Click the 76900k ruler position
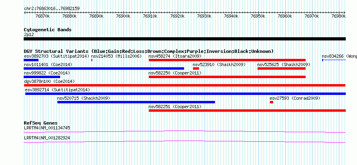This screenshot has height=165, width=357. (123, 16)
